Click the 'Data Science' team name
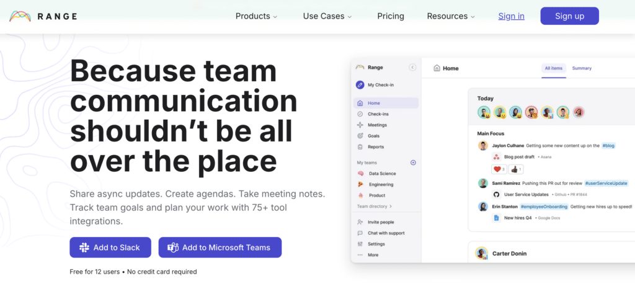This screenshot has width=635, height=286. pyautogui.click(x=382, y=173)
